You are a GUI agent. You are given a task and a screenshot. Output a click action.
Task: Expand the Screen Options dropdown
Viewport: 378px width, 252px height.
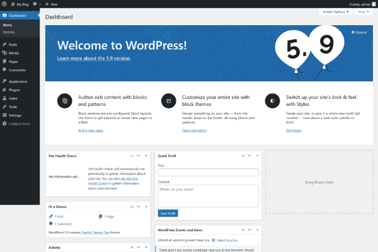pos(335,12)
